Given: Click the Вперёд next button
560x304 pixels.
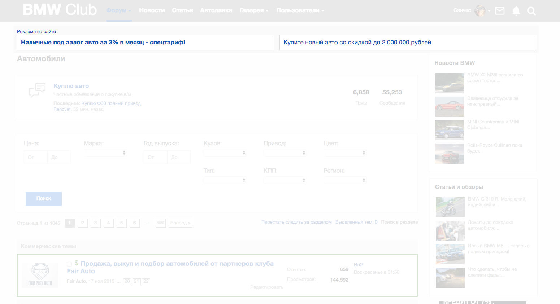Looking at the screenshot, I should pos(181,223).
